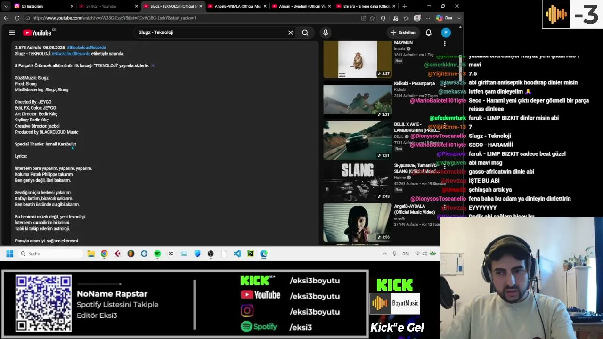This screenshot has width=603, height=339.
Task: Switch the DEU keyboard language indicator
Action: tap(406, 254)
